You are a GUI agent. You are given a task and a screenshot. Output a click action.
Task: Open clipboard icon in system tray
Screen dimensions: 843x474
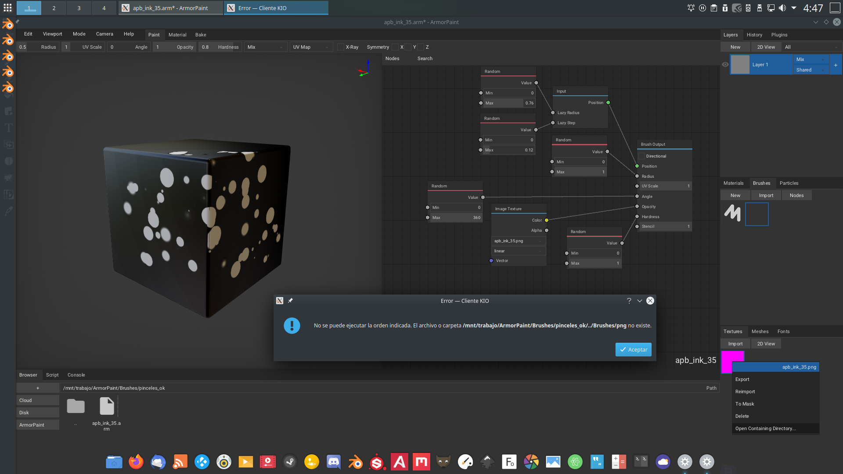(714, 8)
